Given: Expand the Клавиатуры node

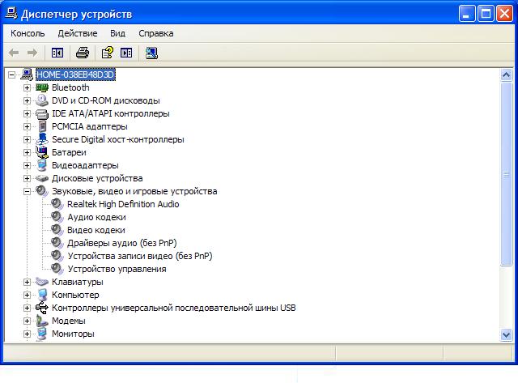Looking at the screenshot, I should [27, 282].
